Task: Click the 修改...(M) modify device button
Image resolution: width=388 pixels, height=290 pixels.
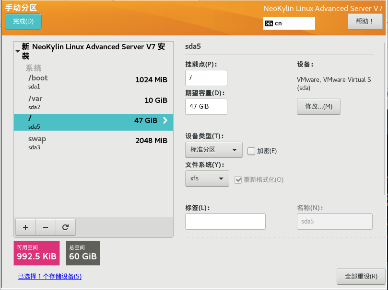Action: [318, 107]
